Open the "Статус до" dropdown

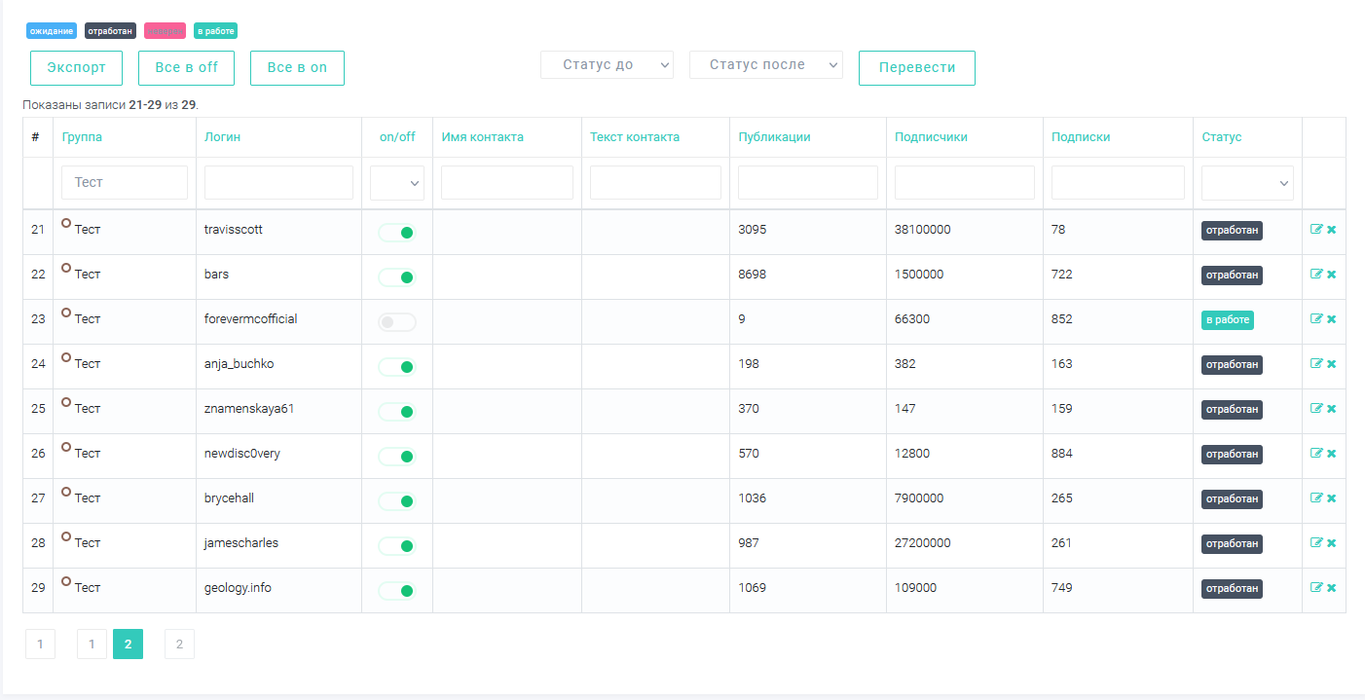607,65
